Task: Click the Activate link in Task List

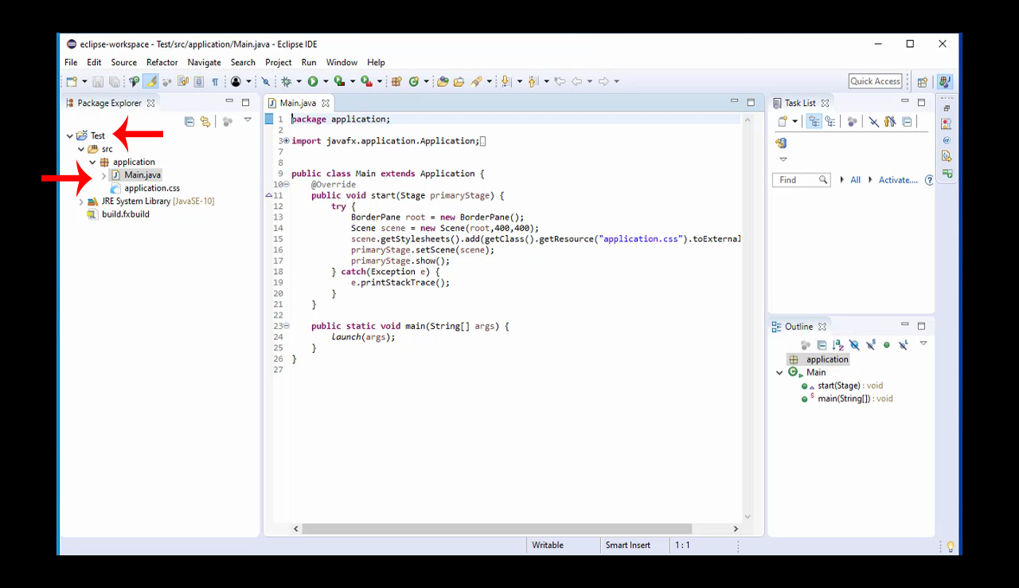Action: click(x=897, y=179)
